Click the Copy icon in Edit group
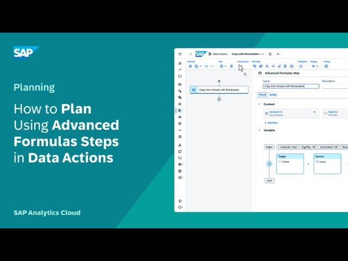The width and height of the screenshot is (348, 261). (221, 66)
